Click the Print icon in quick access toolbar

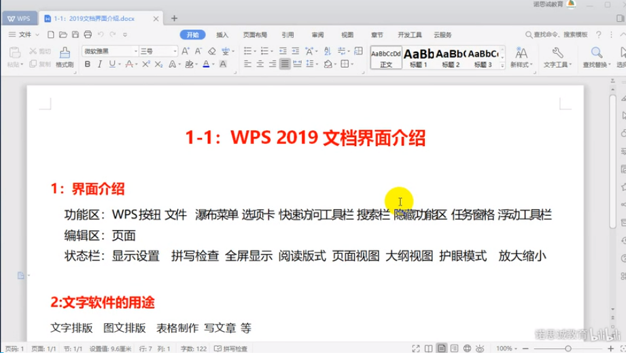(x=88, y=35)
